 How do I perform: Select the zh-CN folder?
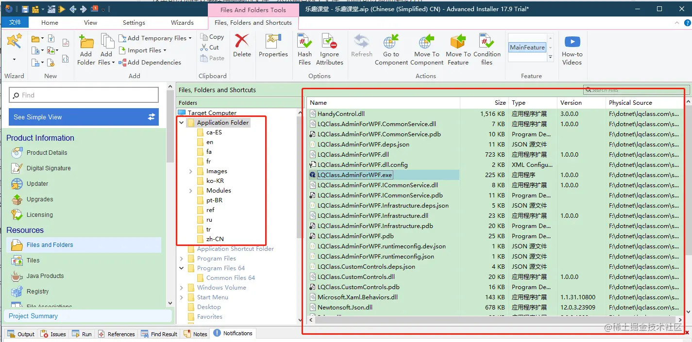(x=215, y=239)
